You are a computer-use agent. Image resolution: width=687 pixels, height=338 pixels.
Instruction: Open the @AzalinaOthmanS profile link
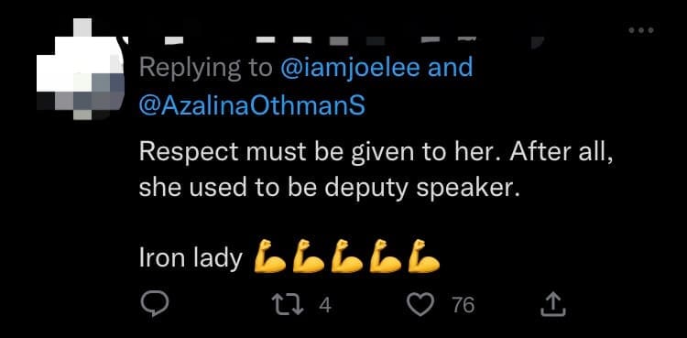pyautogui.click(x=252, y=105)
